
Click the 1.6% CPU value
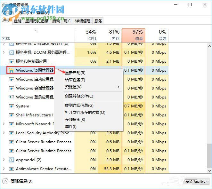pos(92,52)
